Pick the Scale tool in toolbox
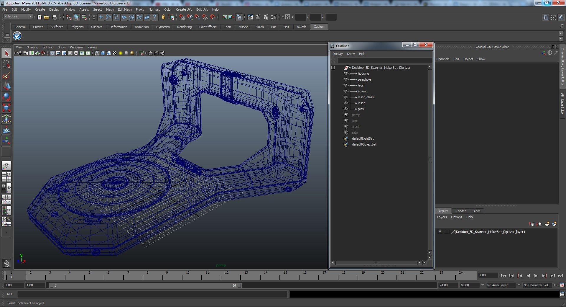 (6, 108)
